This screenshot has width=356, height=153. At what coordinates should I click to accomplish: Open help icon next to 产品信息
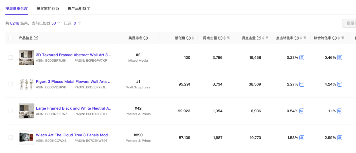point(36,38)
